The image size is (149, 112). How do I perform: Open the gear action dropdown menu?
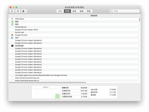24,11
